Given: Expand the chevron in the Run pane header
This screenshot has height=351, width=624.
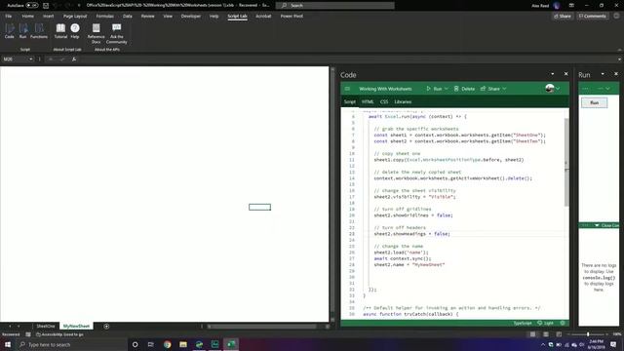Looking at the screenshot, I should click(x=607, y=89).
